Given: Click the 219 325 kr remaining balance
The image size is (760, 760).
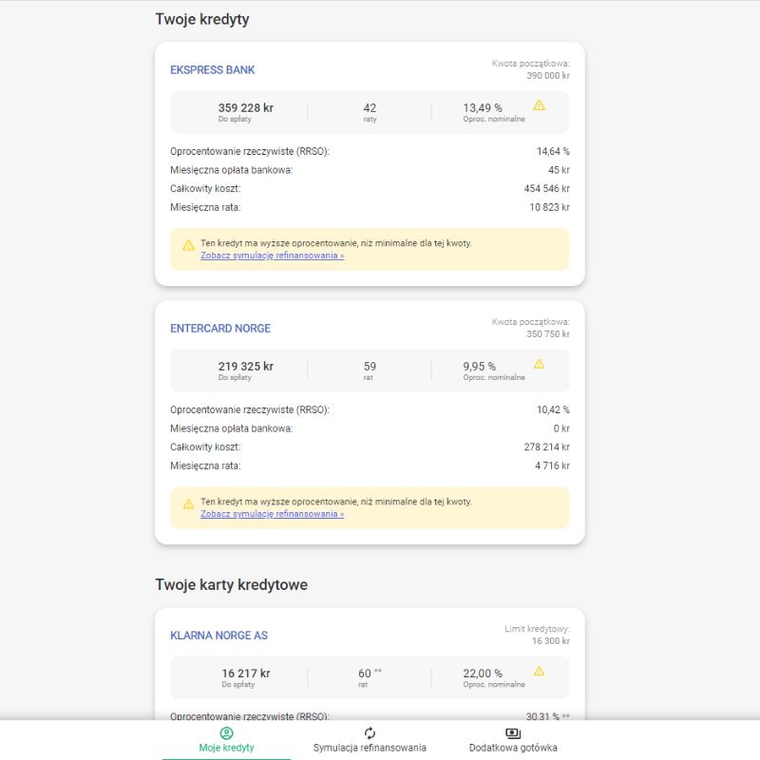Looking at the screenshot, I should [245, 367].
